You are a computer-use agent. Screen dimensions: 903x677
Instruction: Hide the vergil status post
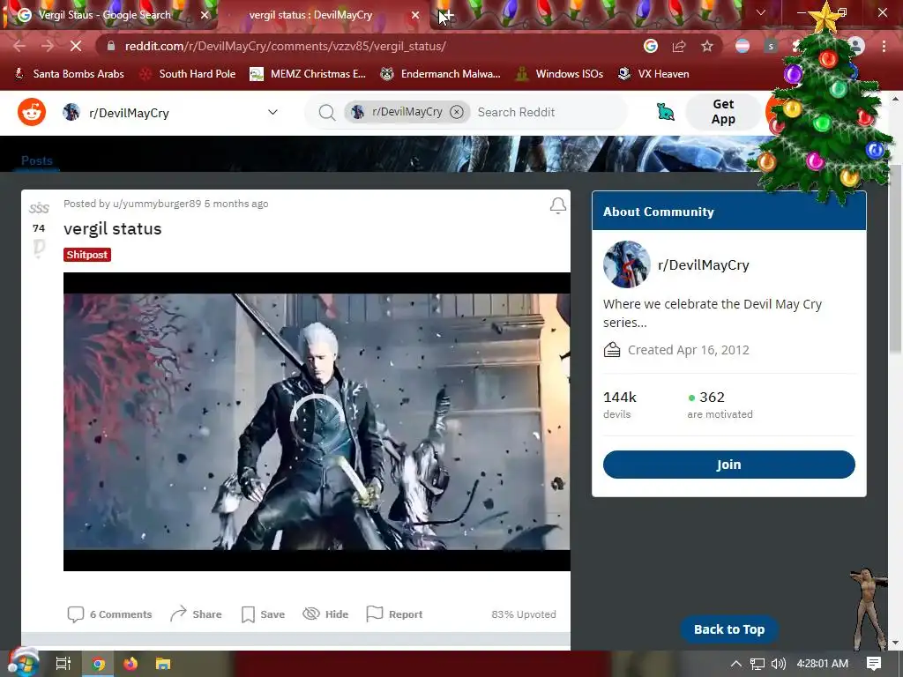[326, 614]
